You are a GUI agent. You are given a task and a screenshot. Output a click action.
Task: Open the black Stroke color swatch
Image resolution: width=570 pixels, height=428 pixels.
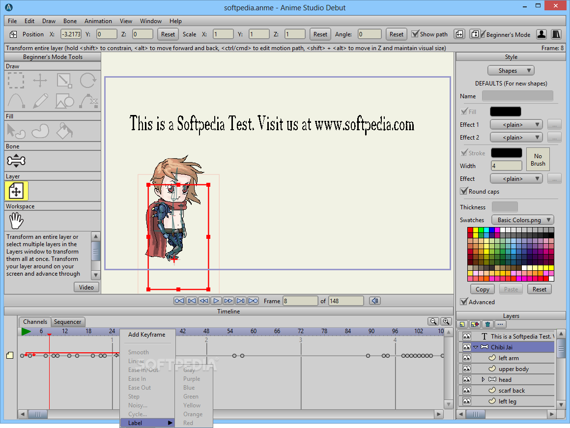click(x=507, y=153)
